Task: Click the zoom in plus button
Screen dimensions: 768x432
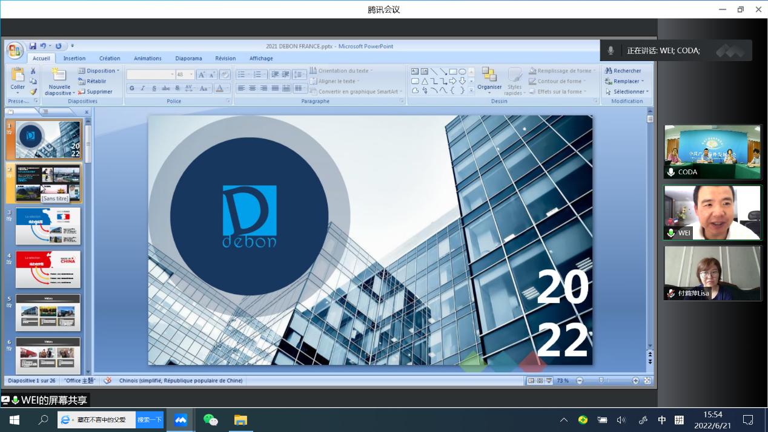Action: tap(635, 381)
